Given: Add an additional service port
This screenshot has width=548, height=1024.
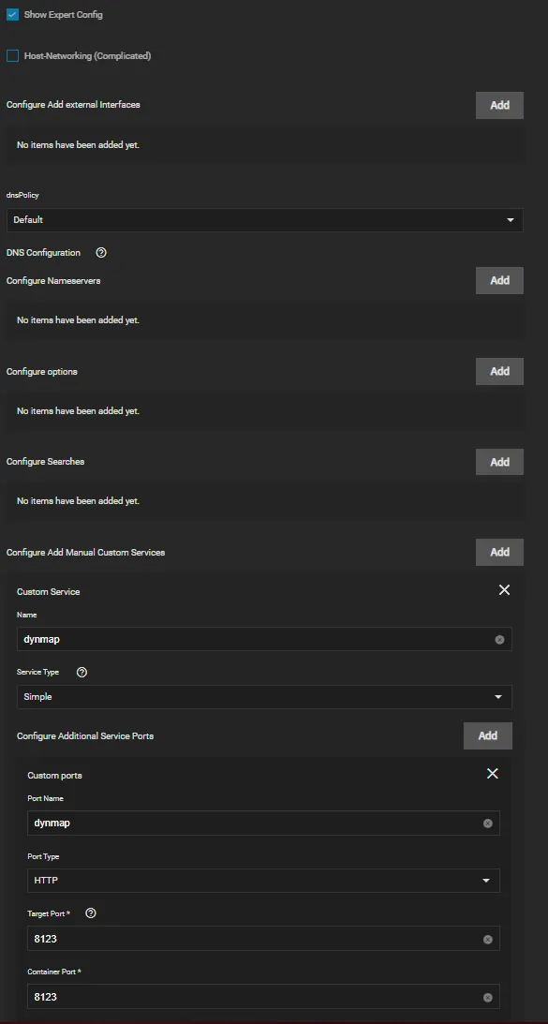Looking at the screenshot, I should pos(488,735).
